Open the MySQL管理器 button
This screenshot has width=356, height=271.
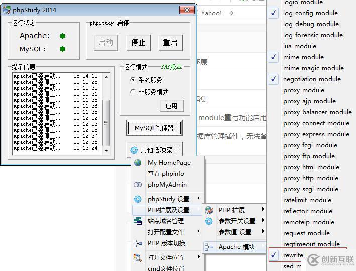tap(154, 128)
